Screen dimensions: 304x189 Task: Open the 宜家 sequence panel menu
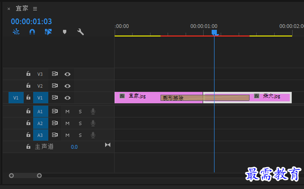35,9
